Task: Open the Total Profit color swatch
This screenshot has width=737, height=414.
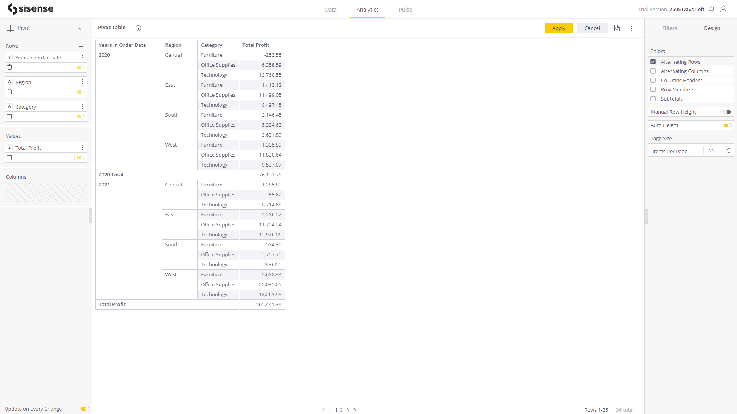Action: (x=70, y=157)
